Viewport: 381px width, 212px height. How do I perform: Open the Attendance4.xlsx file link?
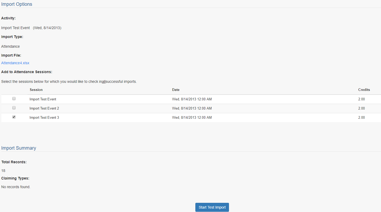pyautogui.click(x=15, y=63)
